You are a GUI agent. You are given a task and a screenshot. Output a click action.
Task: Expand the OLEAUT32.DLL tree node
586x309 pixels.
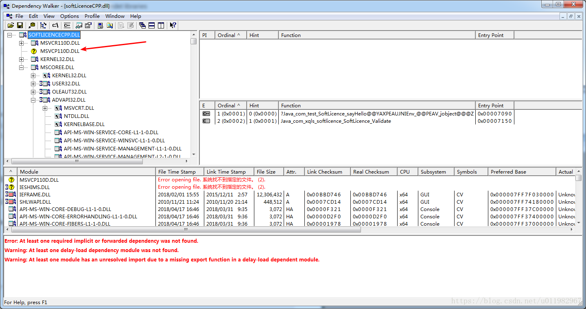[x=33, y=92]
